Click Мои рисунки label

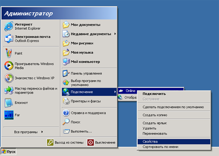tap(82, 43)
